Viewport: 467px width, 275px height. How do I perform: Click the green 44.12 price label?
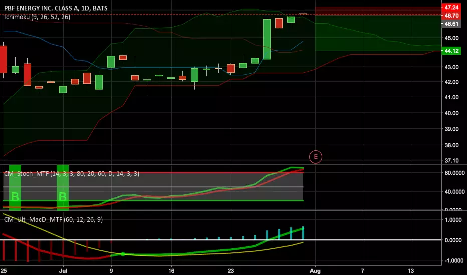[451, 51]
